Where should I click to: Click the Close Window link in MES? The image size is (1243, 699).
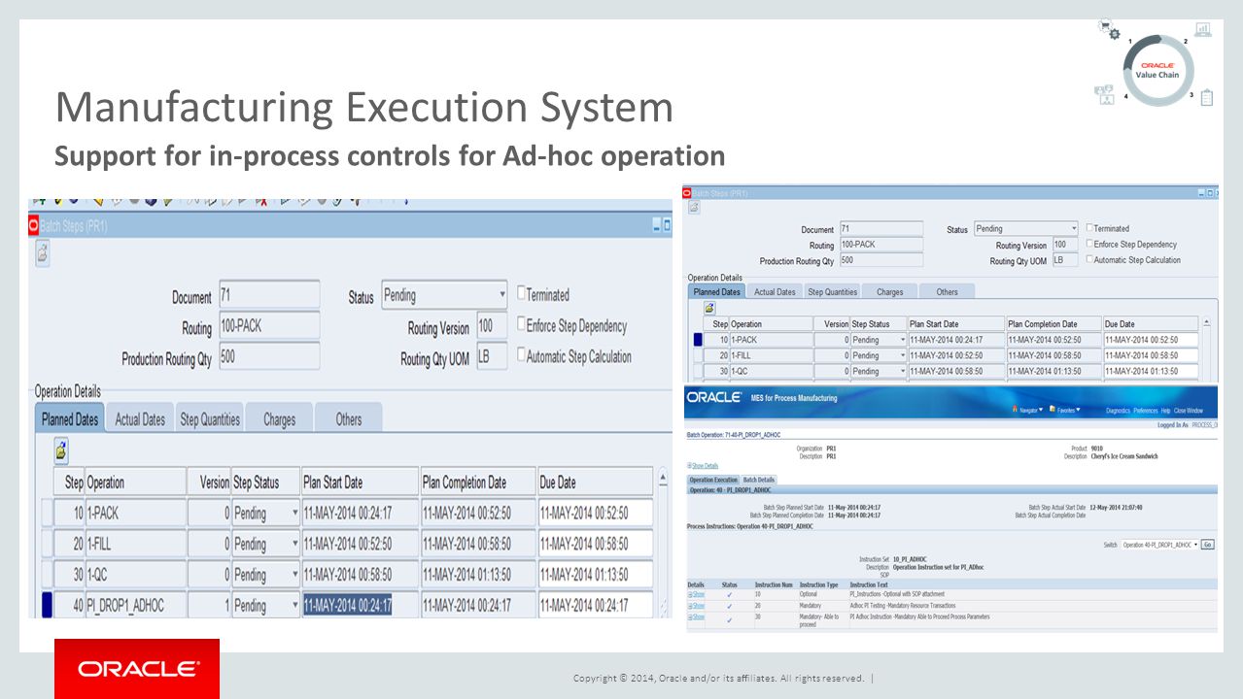point(1188,411)
